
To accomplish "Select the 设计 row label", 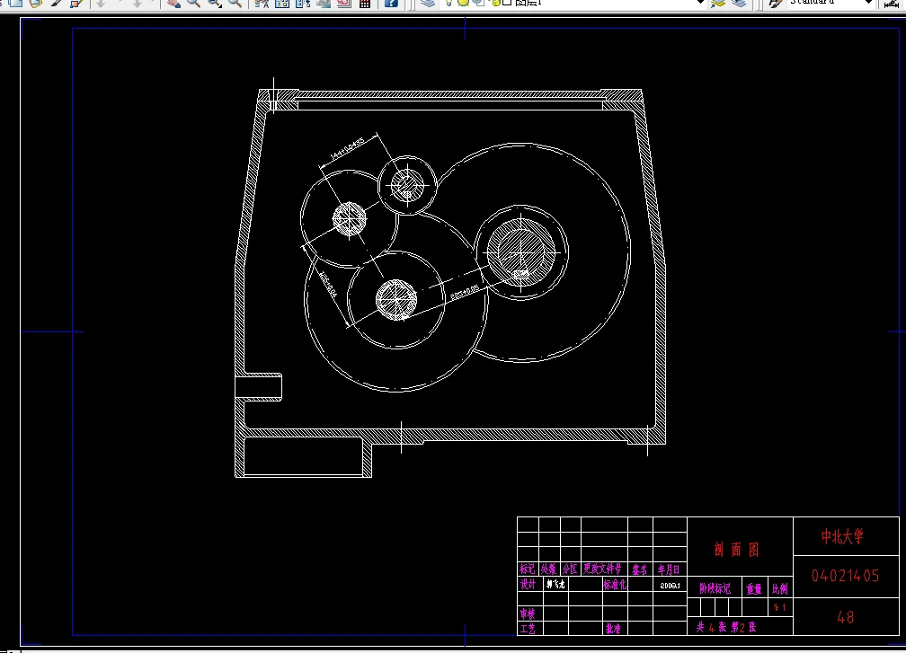I will (528, 585).
